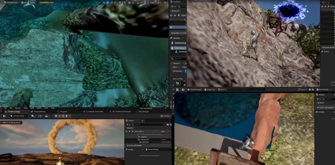335x165 pixels.
Task: Toggle visibility eye in Outliner header
Action: coord(126,131)
